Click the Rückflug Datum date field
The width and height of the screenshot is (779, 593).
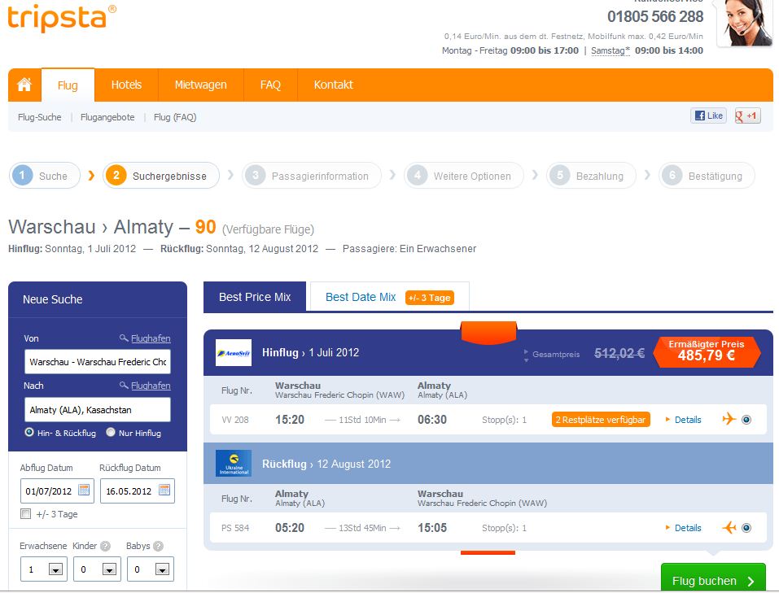pyautogui.click(x=137, y=491)
